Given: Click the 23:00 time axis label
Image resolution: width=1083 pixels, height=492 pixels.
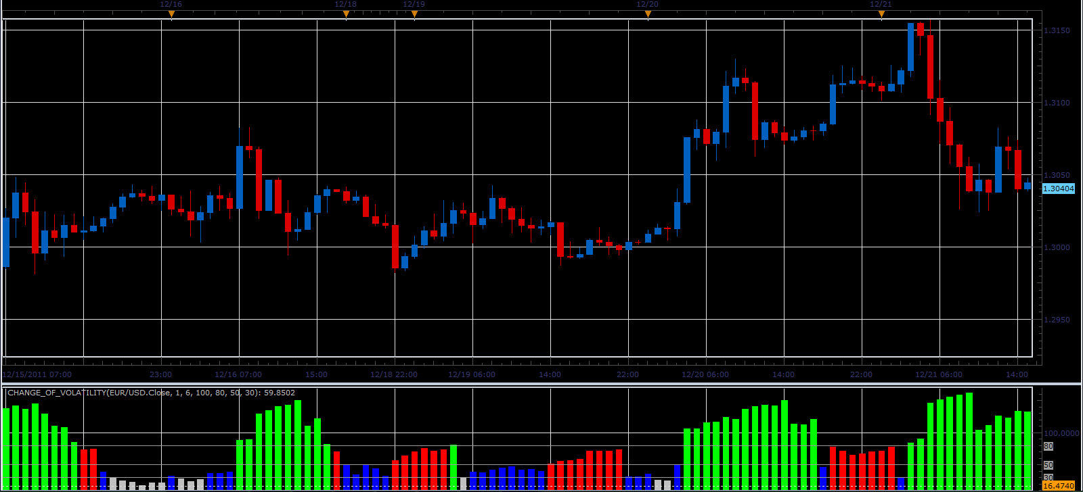Looking at the screenshot, I should (160, 374).
